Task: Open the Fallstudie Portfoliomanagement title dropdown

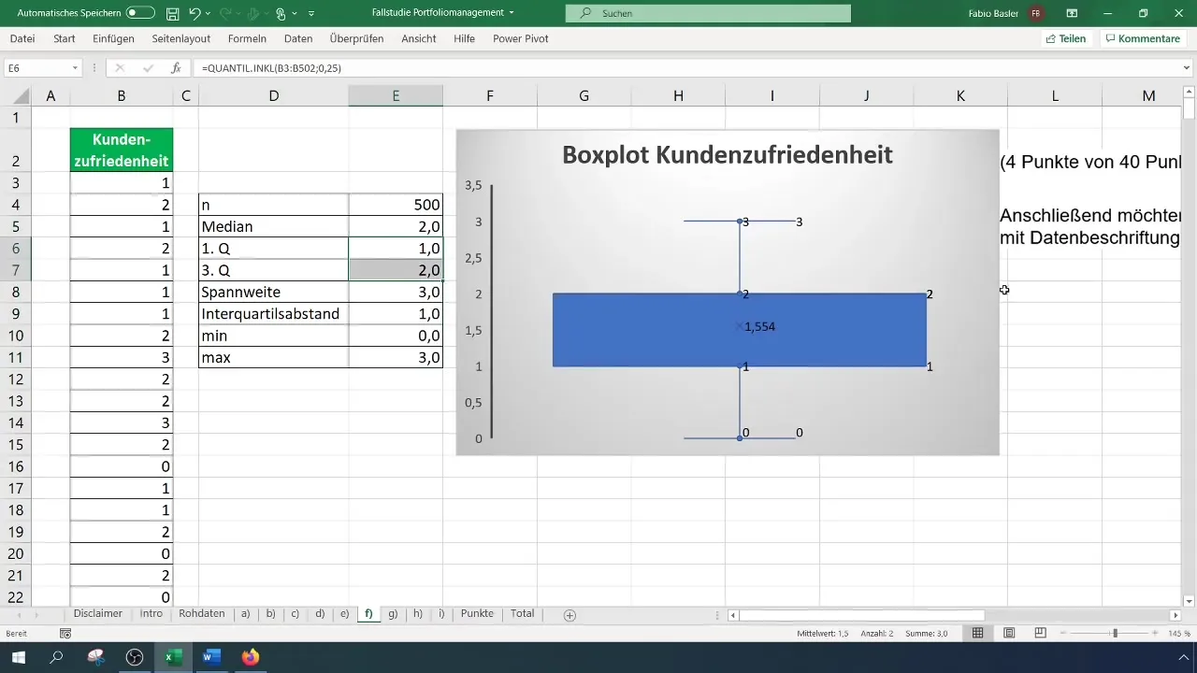Action: pyautogui.click(x=512, y=13)
